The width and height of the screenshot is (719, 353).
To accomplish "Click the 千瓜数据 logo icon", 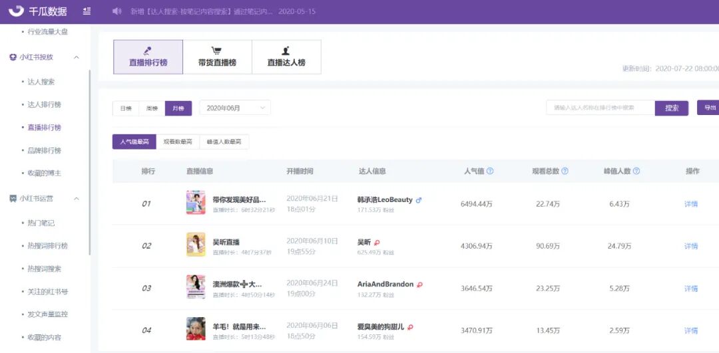I will pos(17,11).
